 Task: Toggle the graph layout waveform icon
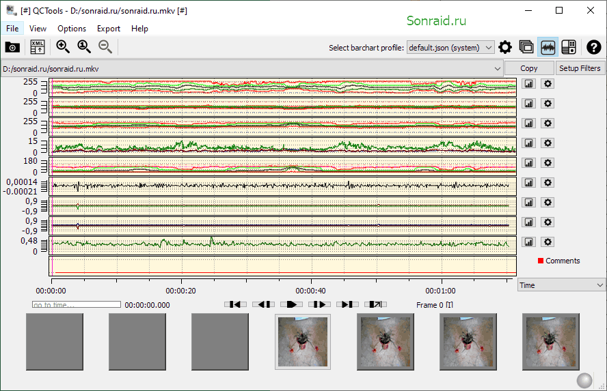pyautogui.click(x=548, y=47)
